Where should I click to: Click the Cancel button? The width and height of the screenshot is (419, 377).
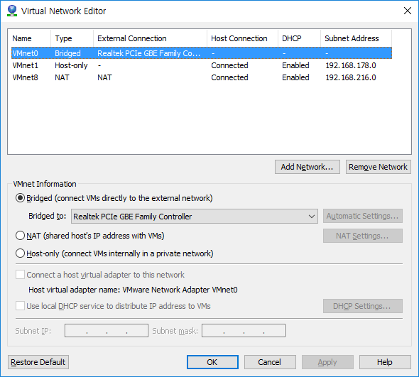(x=270, y=362)
